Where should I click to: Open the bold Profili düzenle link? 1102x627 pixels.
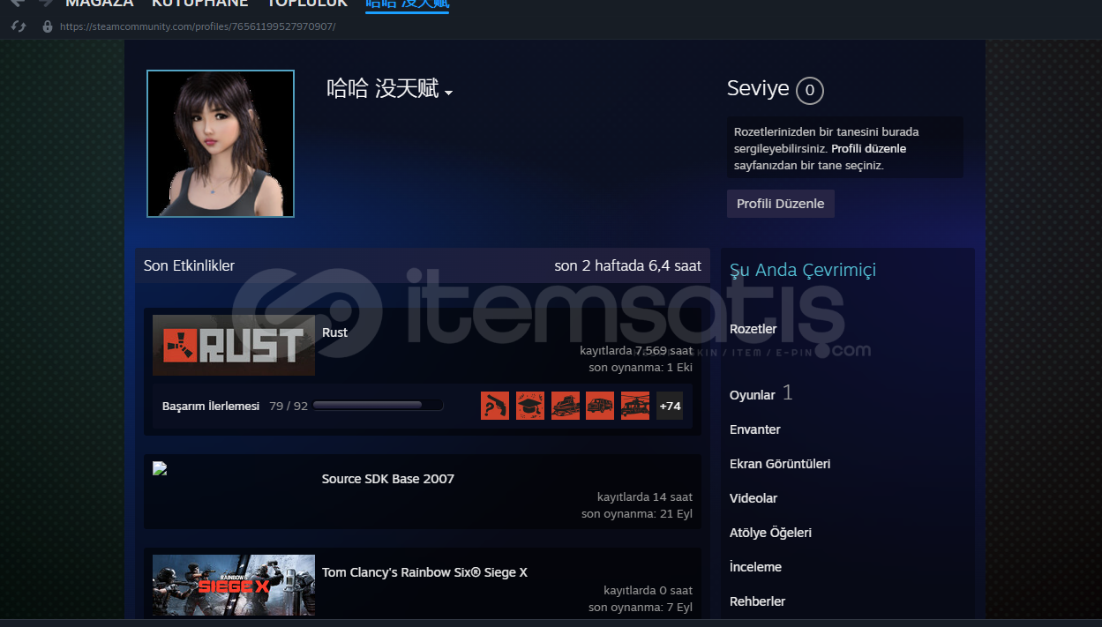coord(868,148)
